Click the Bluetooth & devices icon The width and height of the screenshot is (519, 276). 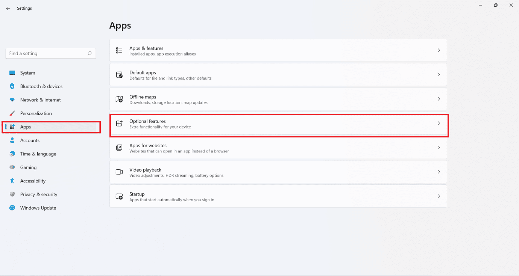12,86
